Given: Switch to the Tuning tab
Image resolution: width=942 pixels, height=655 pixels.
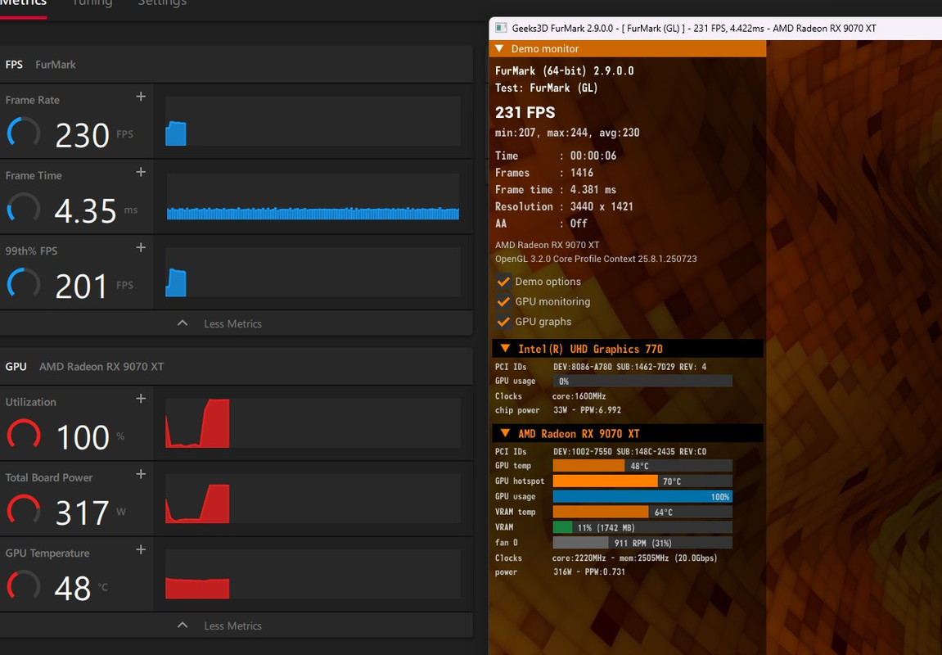Looking at the screenshot, I should (x=92, y=3).
